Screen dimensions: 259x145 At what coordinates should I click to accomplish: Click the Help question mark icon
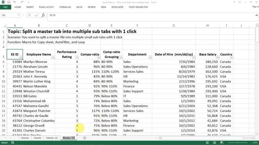(x=234, y=2)
